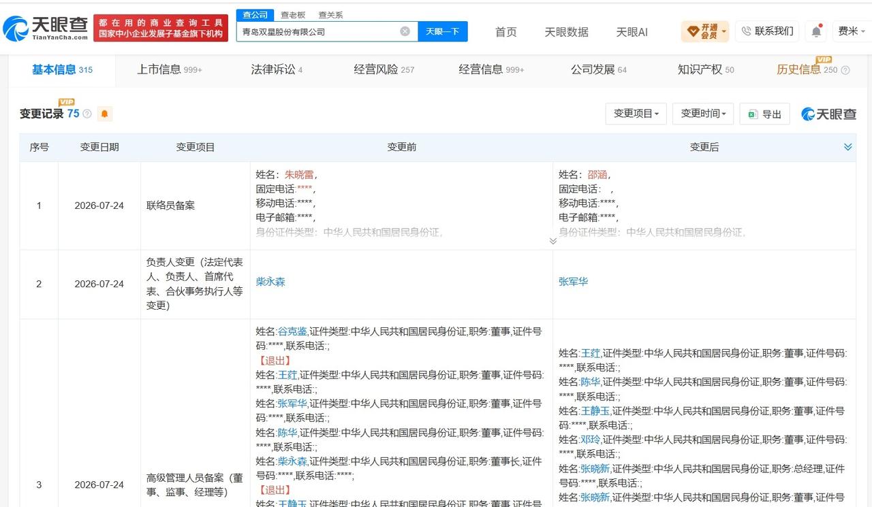
Task: Open the 柴永森 person link in row 2
Action: [x=270, y=281]
